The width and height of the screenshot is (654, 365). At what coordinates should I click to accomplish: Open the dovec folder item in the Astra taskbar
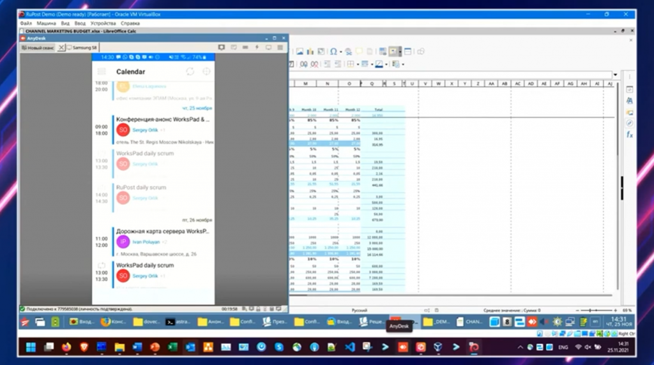point(146,322)
